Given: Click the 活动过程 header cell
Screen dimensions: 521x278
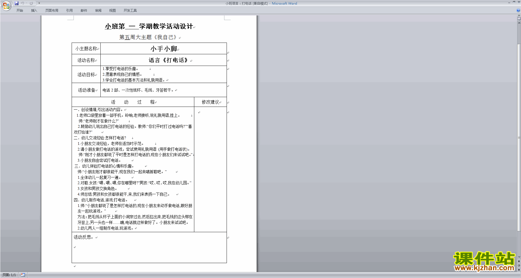Looking at the screenshot, I should (133, 102).
